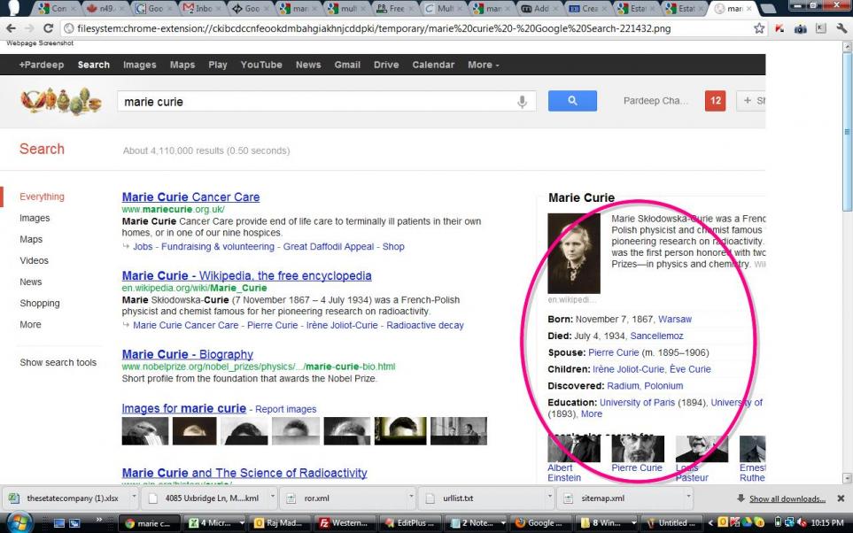This screenshot has width=853, height=533.
Task: Open Chrome's wrench settings menu
Action: click(x=841, y=28)
